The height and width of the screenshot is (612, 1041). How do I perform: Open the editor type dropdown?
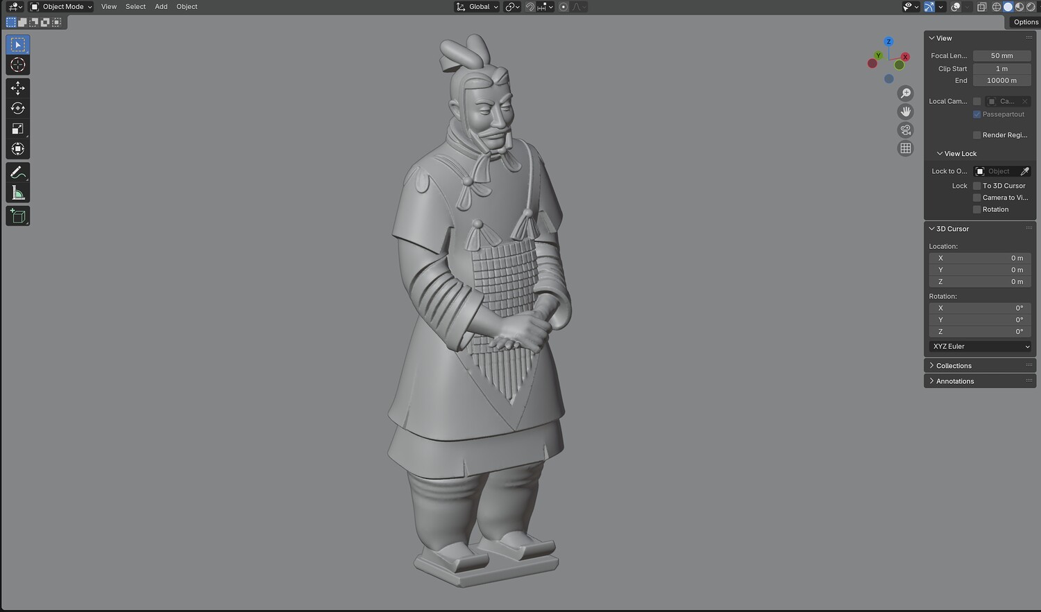pos(15,7)
